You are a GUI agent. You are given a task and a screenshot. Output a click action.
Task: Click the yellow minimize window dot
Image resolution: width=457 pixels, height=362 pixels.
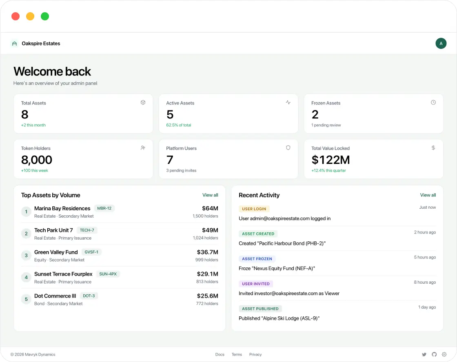[x=30, y=16]
